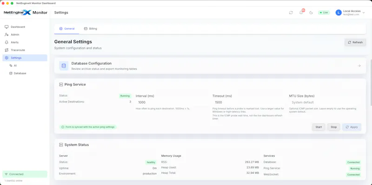372x185 pixels.
Task: Click the wifi icon in Connected indicator
Action: (x=6, y=174)
